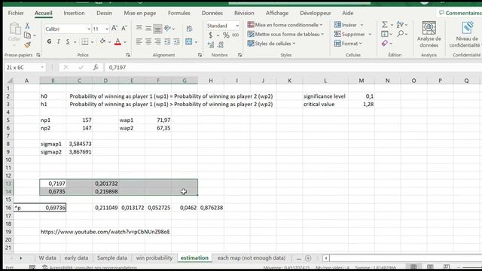Apply red font color A
The image size is (482, 271).
coord(117,41)
